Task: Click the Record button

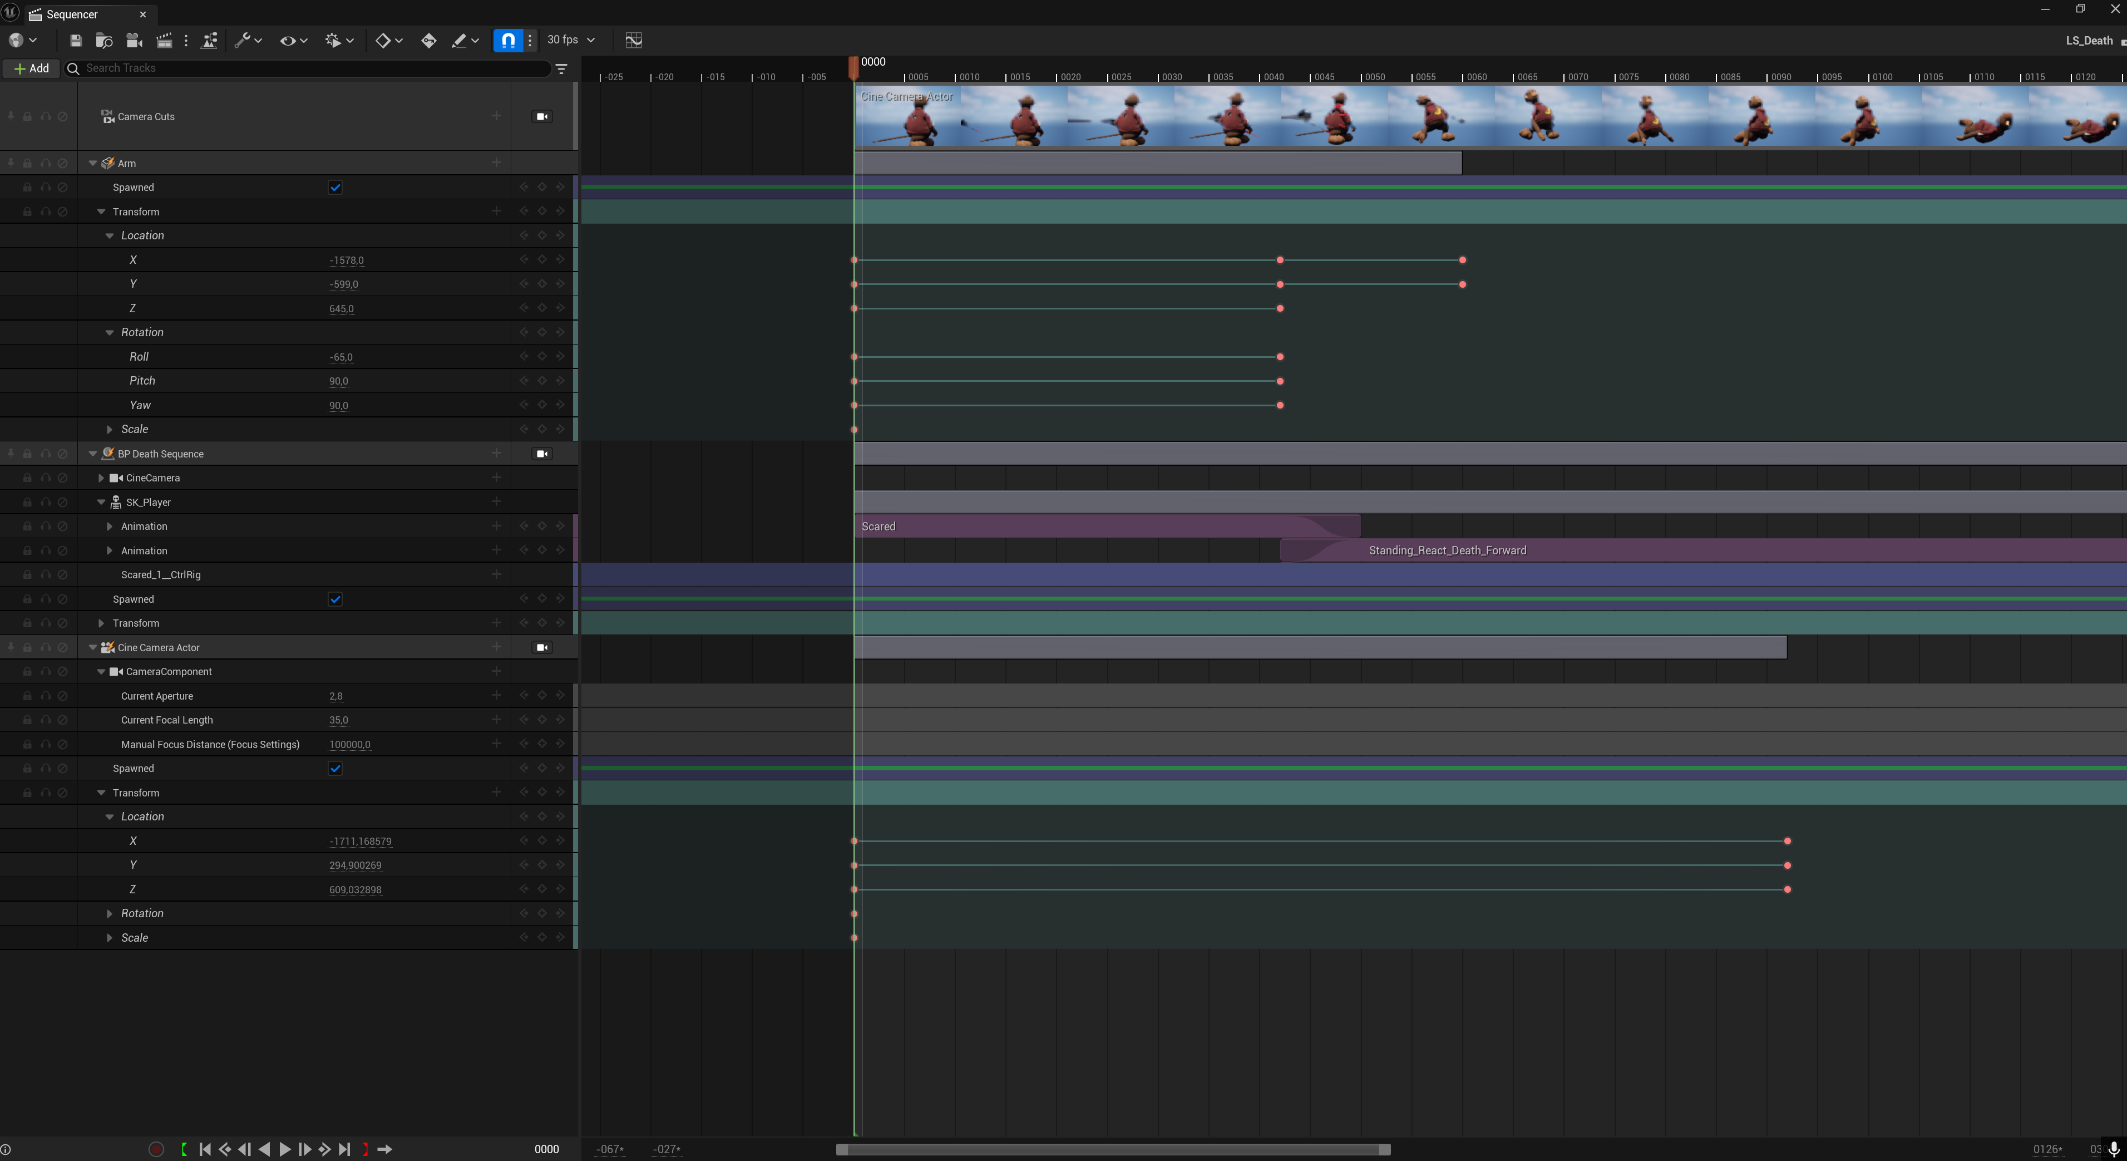Action: 156,1149
